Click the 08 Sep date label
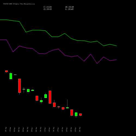 point(36,129)
